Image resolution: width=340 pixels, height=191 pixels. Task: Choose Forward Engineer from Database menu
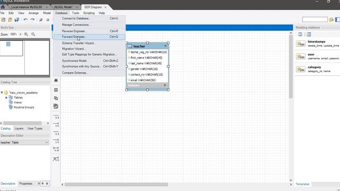[x=89, y=37]
